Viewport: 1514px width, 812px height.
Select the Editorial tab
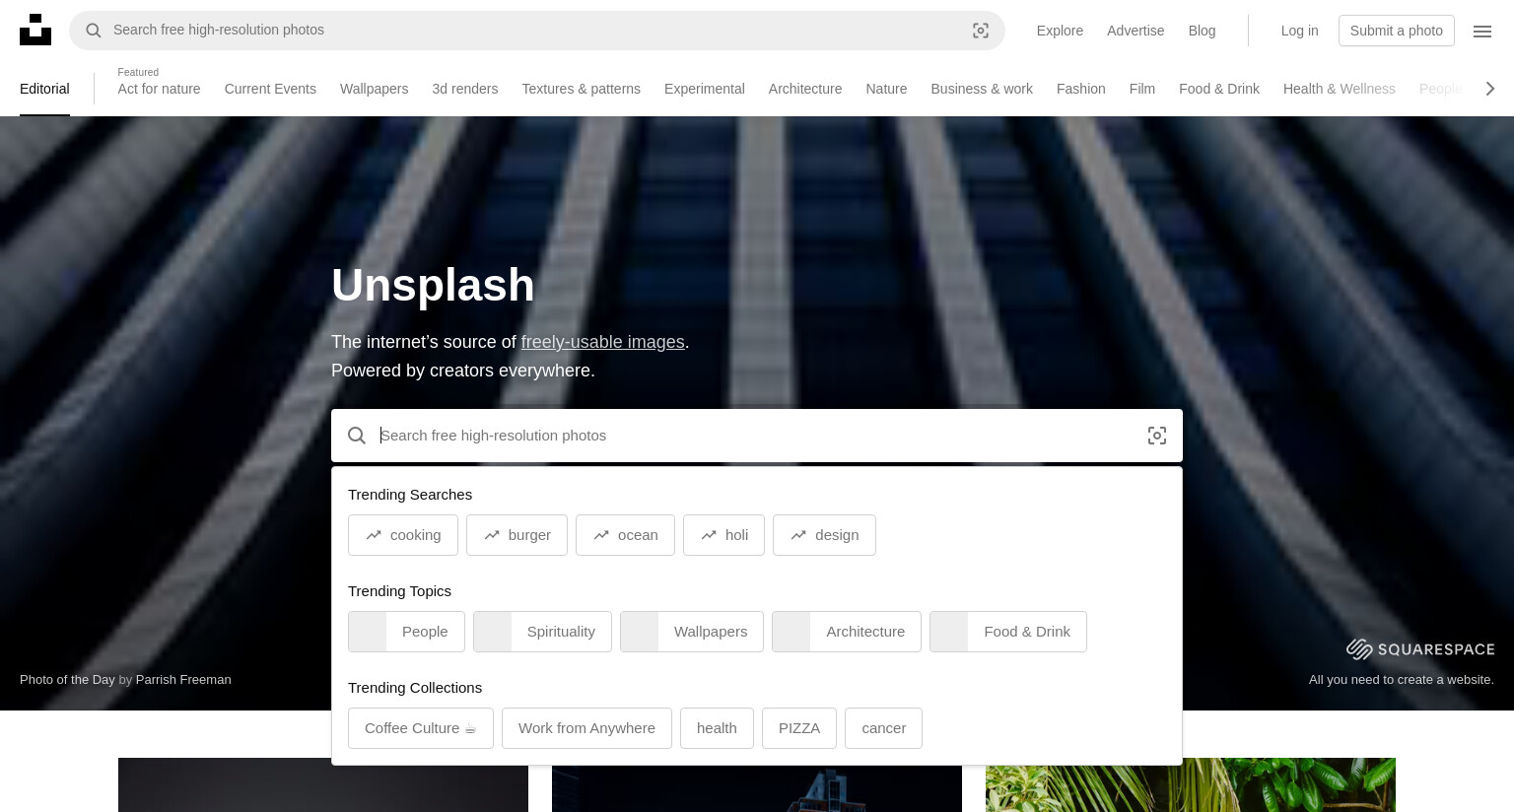tap(44, 89)
